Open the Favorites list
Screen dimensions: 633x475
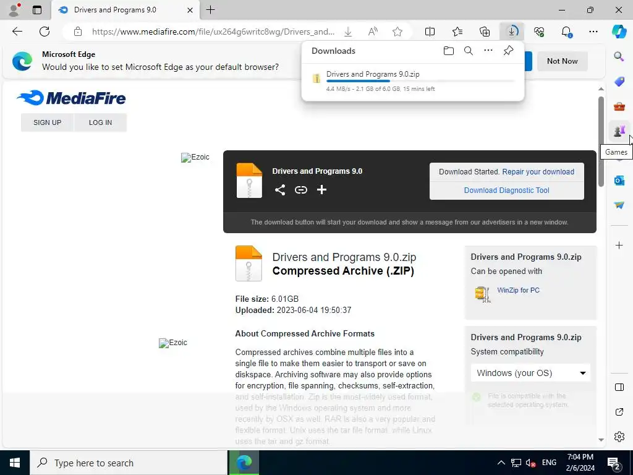[x=457, y=32]
